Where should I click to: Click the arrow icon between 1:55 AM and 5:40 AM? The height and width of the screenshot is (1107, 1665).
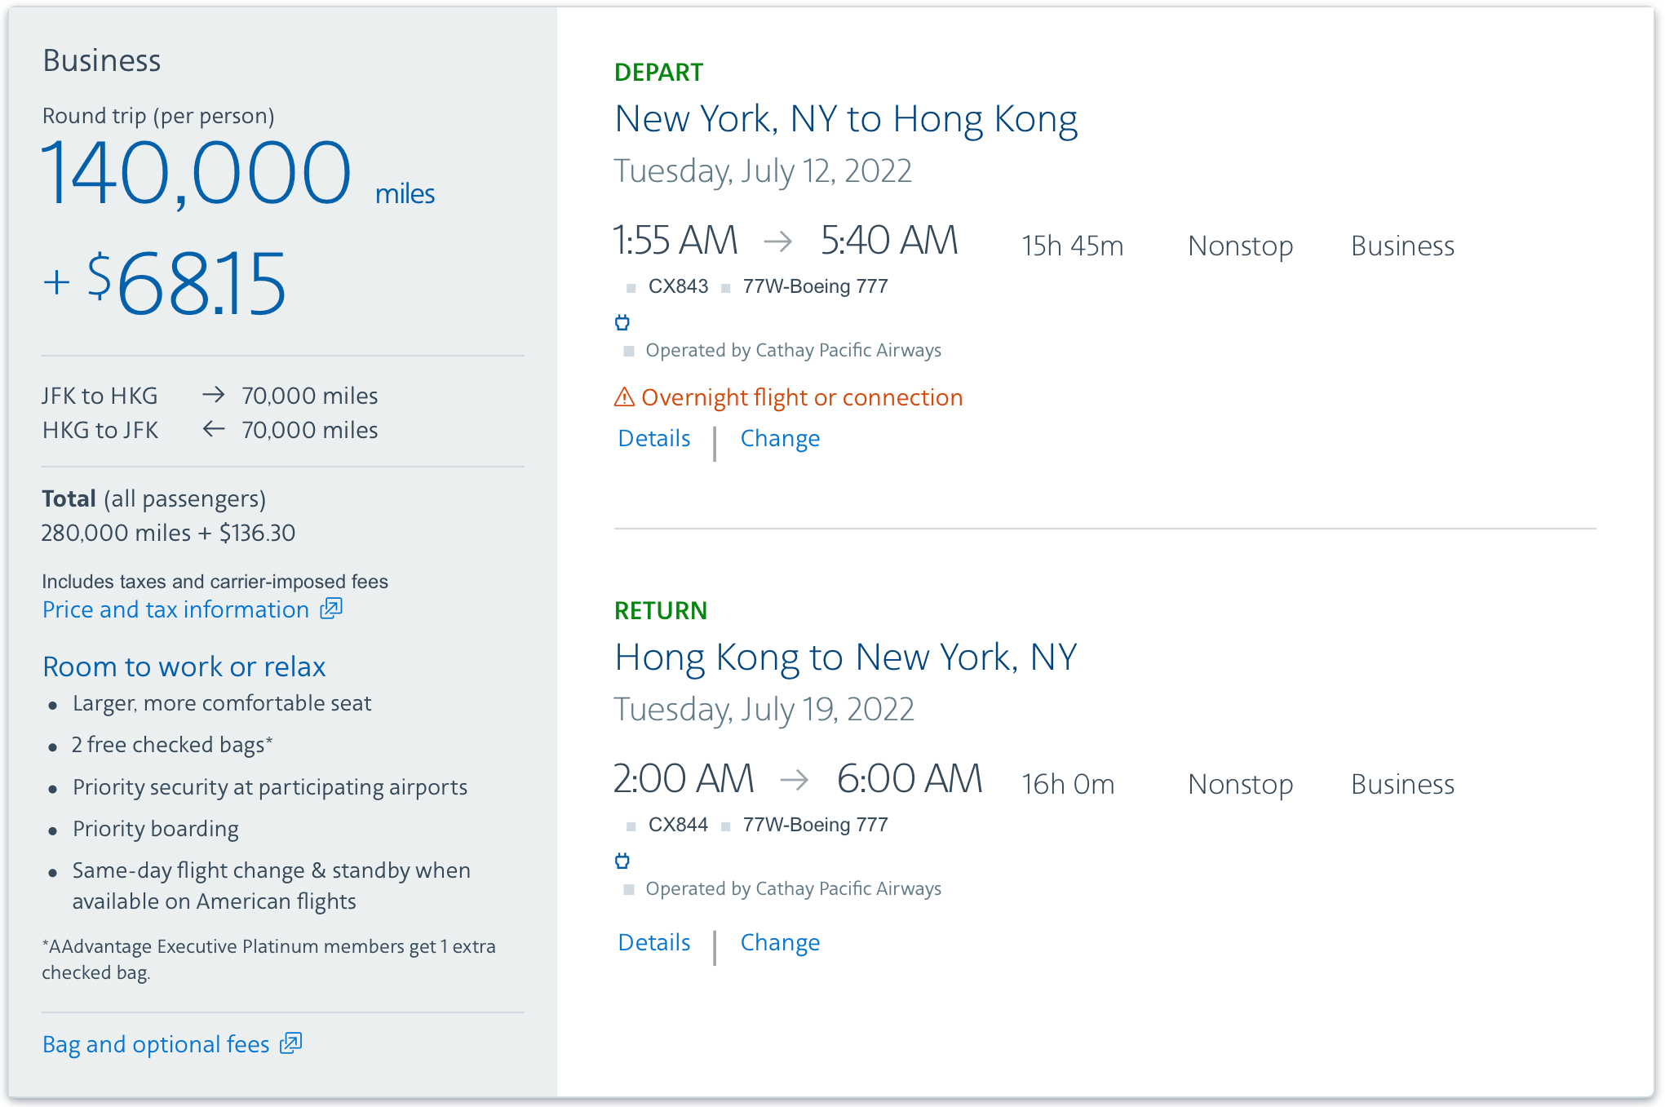778,241
